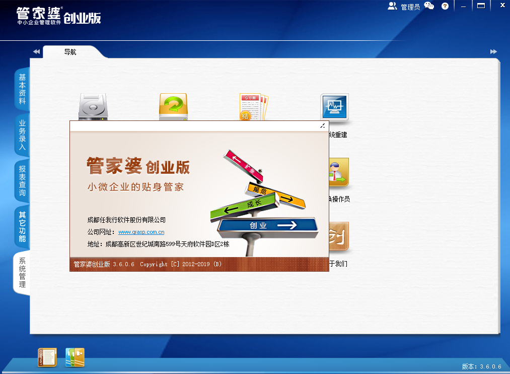Close the about splash dialog
Viewport: 510px width, 374px height.
(323, 126)
